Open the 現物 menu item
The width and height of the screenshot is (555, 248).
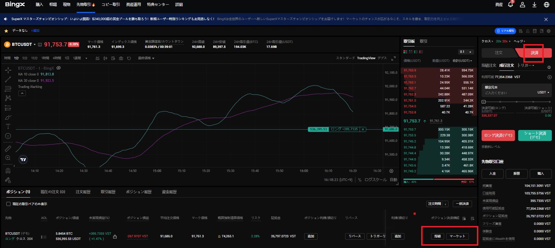67,5
